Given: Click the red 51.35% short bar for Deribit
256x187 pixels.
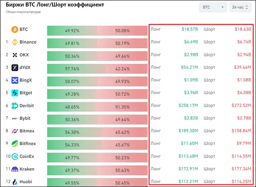Looking at the screenshot, I should pyautogui.click(x=122, y=106).
